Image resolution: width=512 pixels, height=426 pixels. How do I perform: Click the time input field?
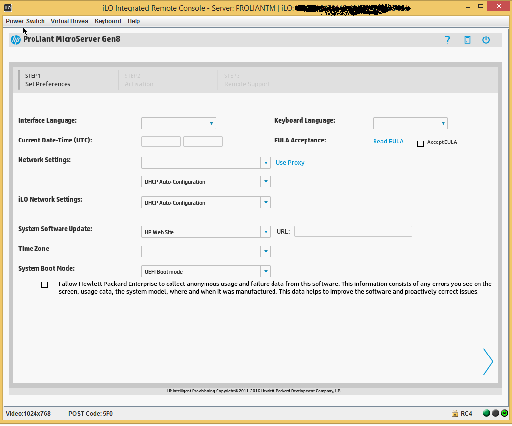tap(203, 142)
